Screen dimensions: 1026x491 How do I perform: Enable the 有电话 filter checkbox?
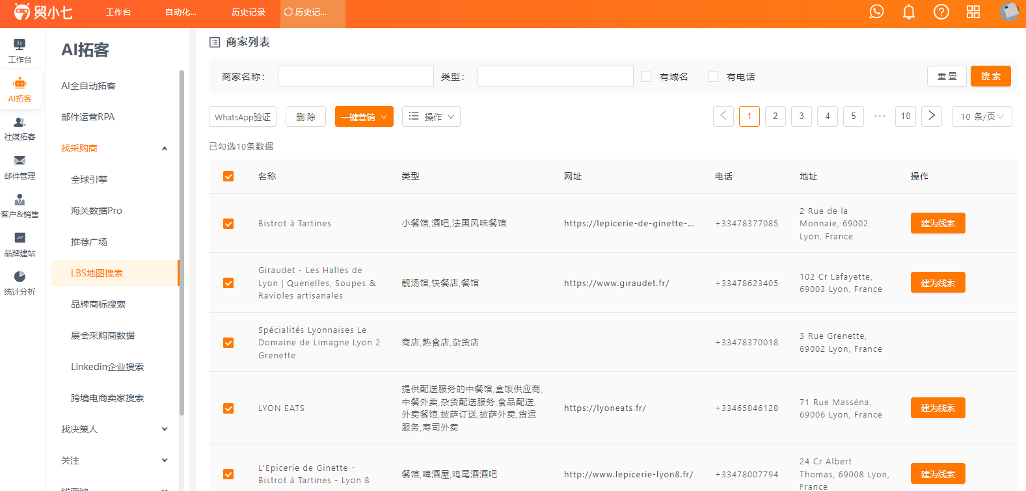713,77
